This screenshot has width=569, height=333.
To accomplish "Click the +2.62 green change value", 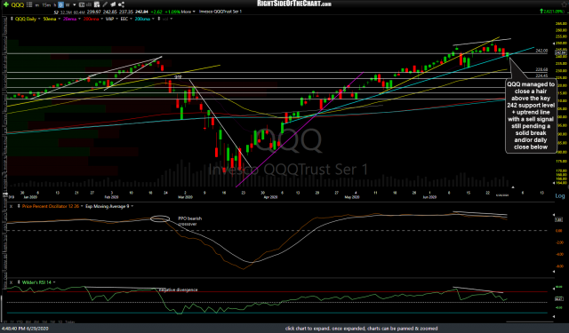I will [156, 12].
